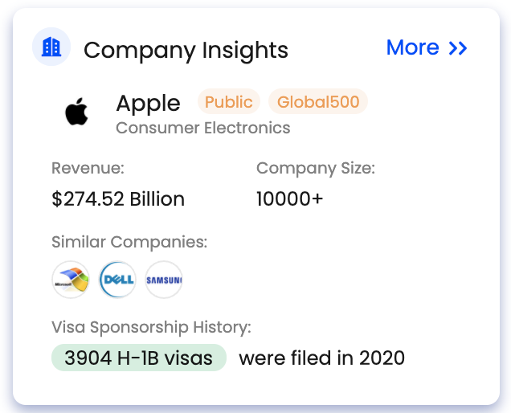Click the Similar Companies label
This screenshot has height=413, width=511.
coord(129,242)
